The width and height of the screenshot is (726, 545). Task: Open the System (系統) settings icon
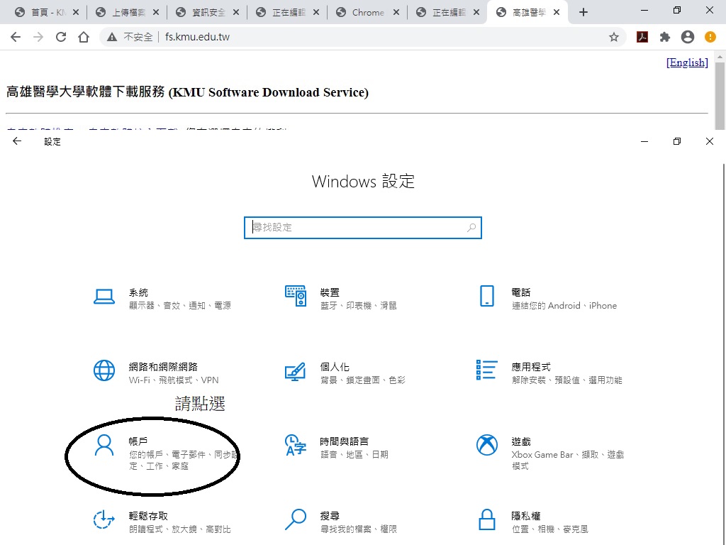(104, 297)
